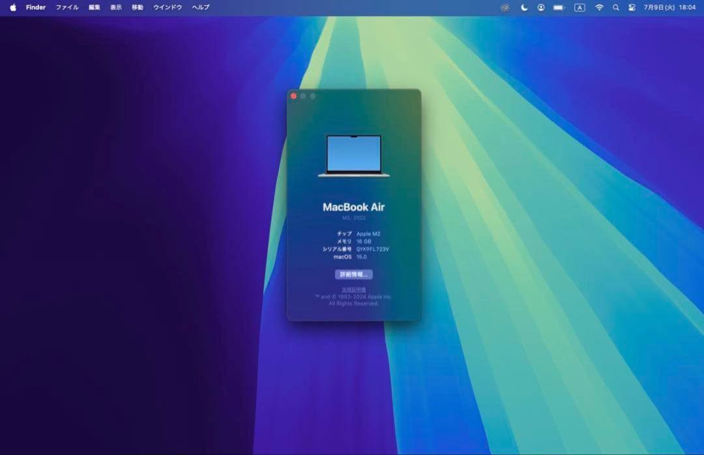This screenshot has width=704, height=455.
Task: Open the 表示 menu
Action: pyautogui.click(x=116, y=8)
